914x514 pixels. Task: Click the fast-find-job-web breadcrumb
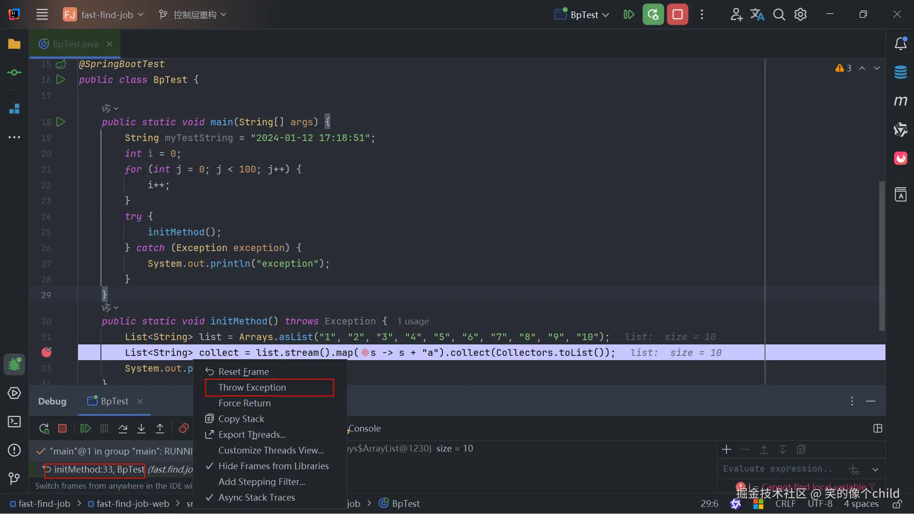[x=129, y=504]
